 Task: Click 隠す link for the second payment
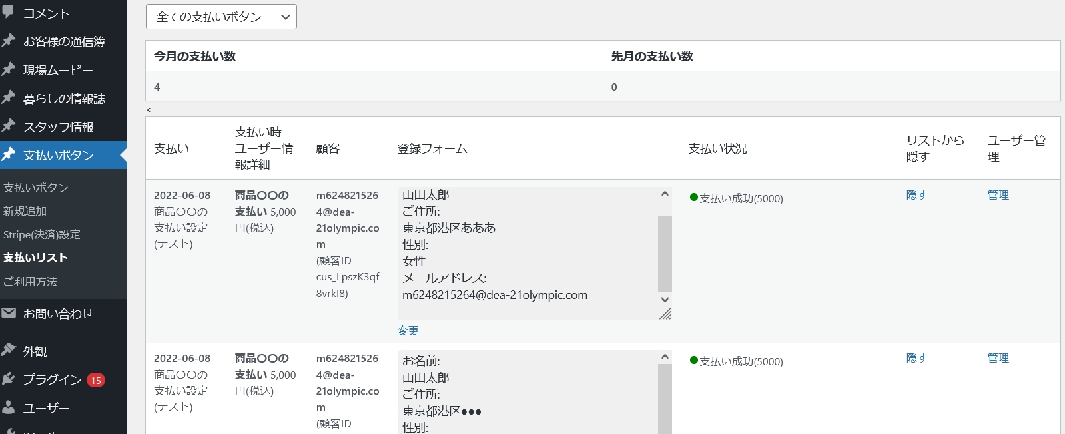916,358
